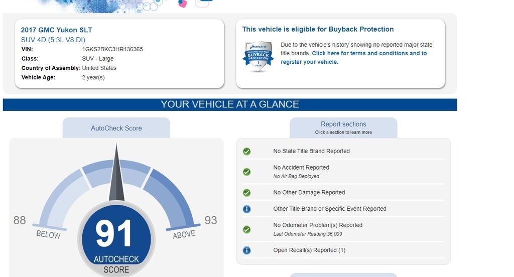
Task: Click the AutoCheck Buyback Protection badge
Action: (258, 56)
